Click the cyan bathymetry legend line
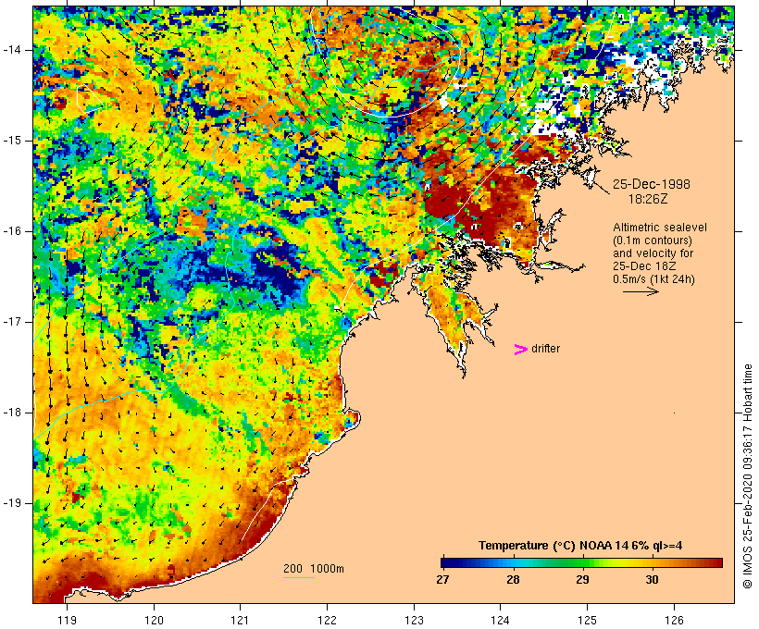The height and width of the screenshot is (629, 759). 299,577
